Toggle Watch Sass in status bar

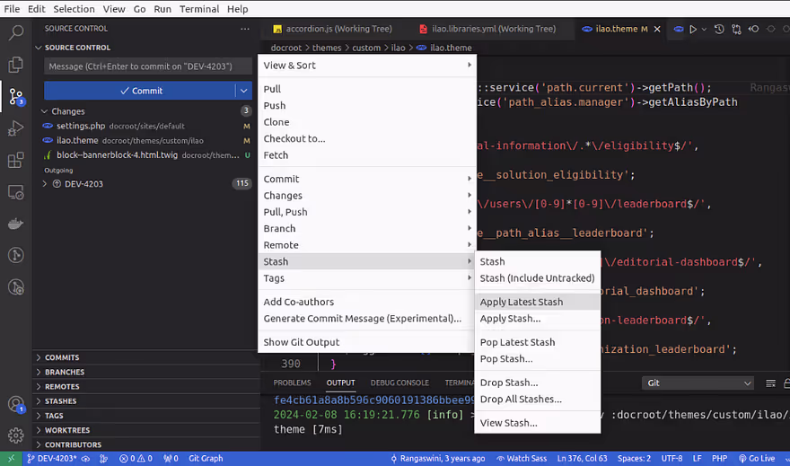tap(522, 459)
